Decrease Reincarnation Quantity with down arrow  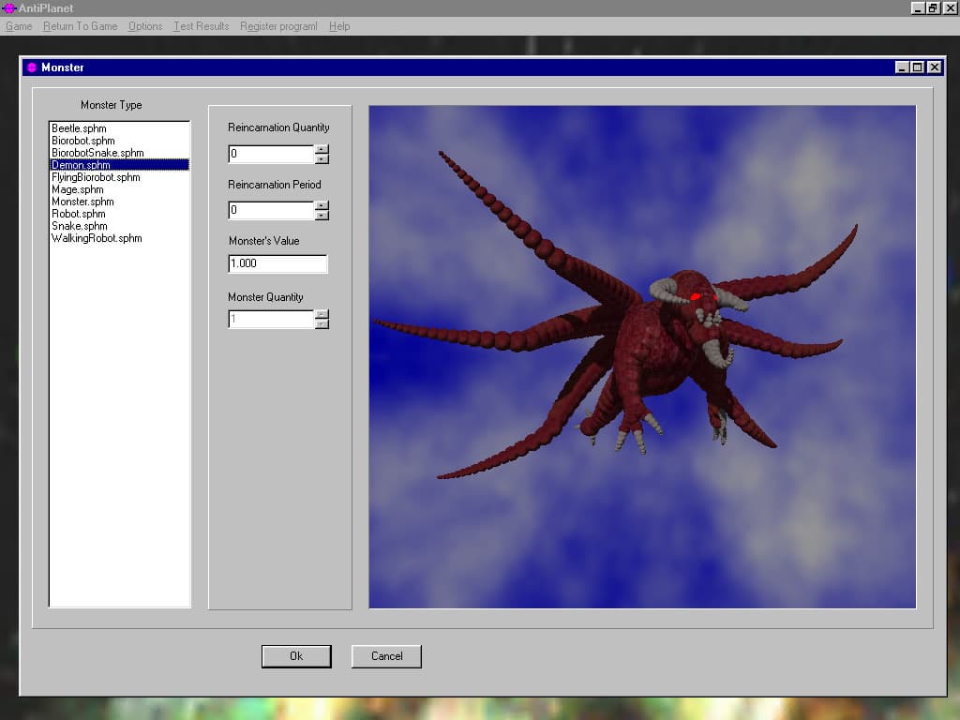[322, 158]
